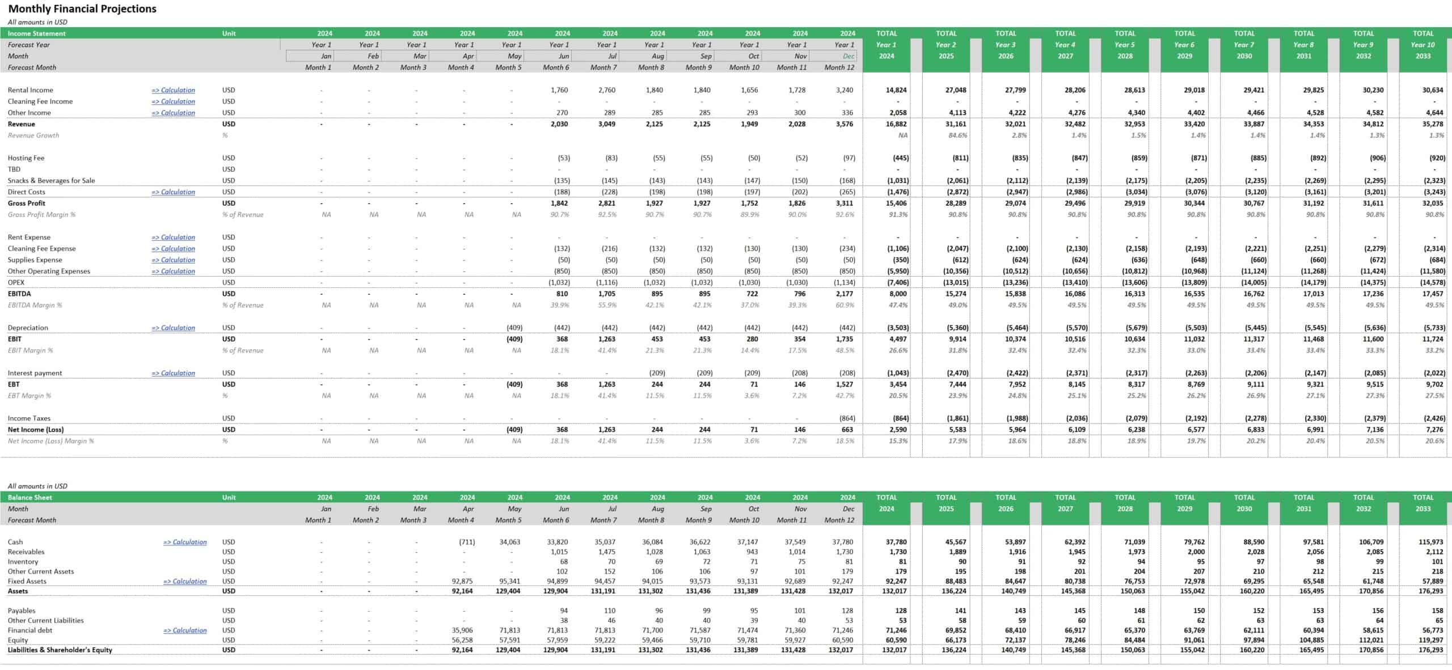Open the Rental Income calculation link

point(173,90)
